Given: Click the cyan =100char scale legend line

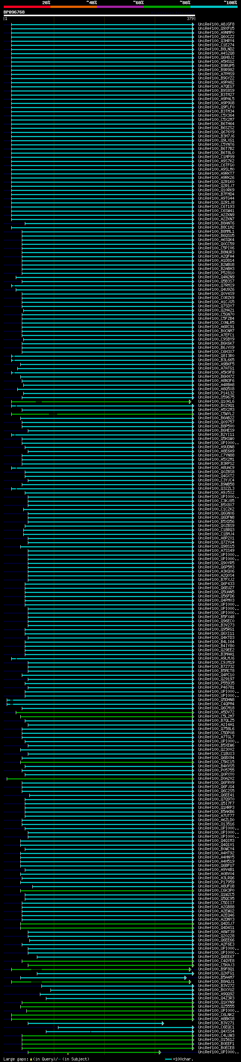Looking at the screenshot, I should [168, 1059].
